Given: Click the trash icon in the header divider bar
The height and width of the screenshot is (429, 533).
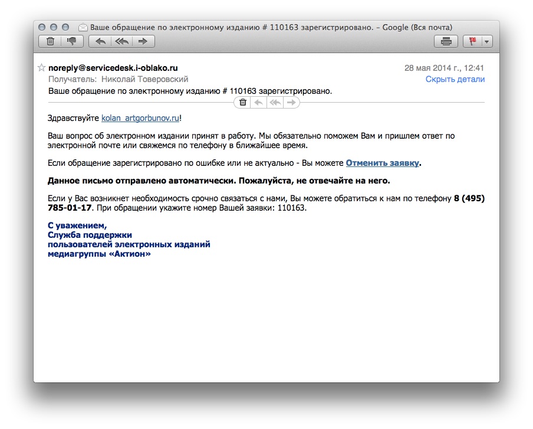Looking at the screenshot, I should click(x=243, y=103).
